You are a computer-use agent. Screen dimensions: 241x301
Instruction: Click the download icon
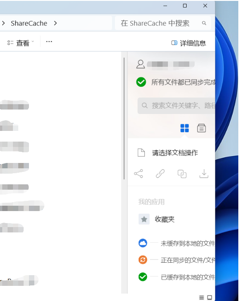click(x=204, y=174)
